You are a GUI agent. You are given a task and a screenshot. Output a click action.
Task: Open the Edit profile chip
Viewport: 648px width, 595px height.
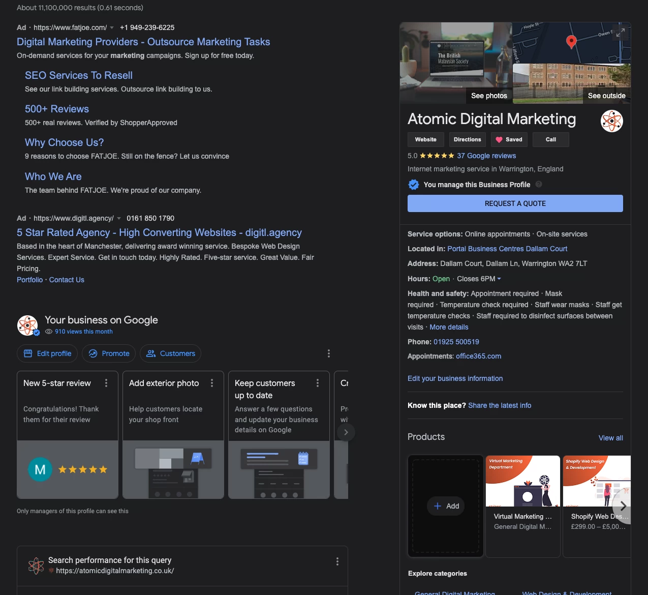pos(47,353)
